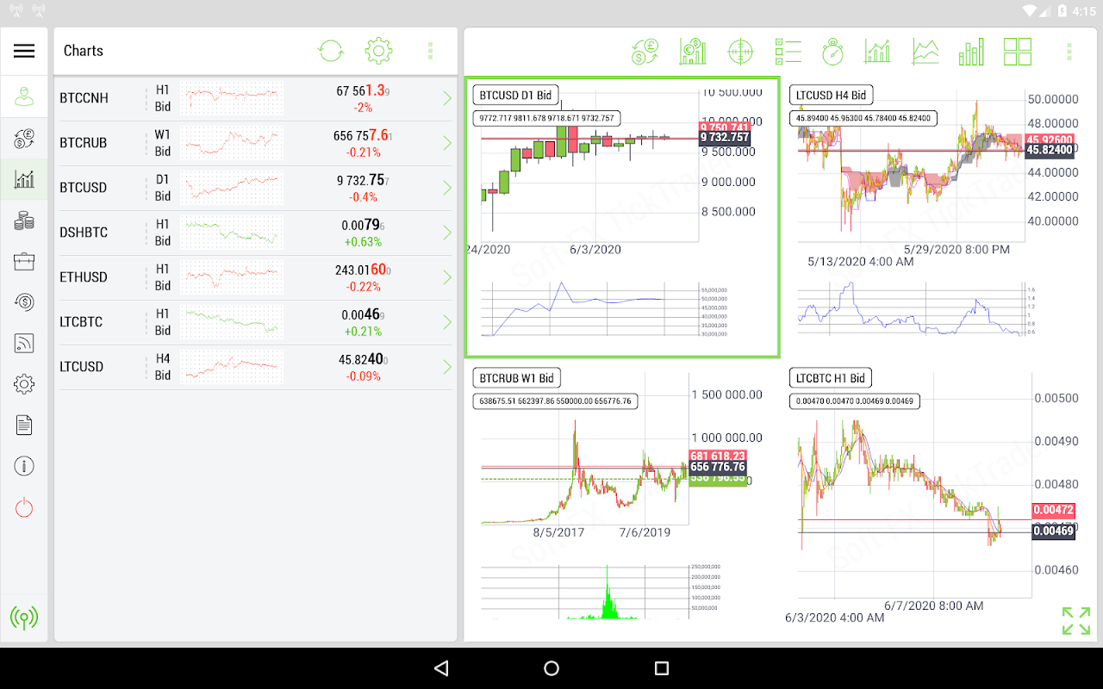Tap the LTCUSD H4 Bid chart label
The height and width of the screenshot is (689, 1103).
click(831, 95)
